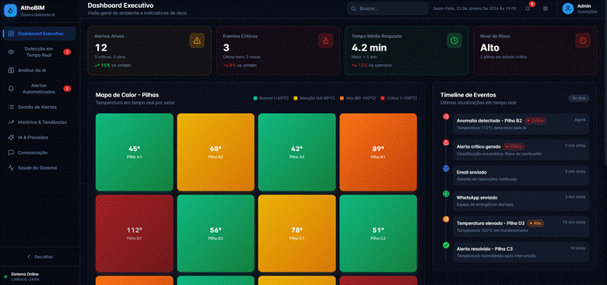This screenshot has height=285, width=607.
Task: Click the Admin user avatar icon
Action: 568,9
